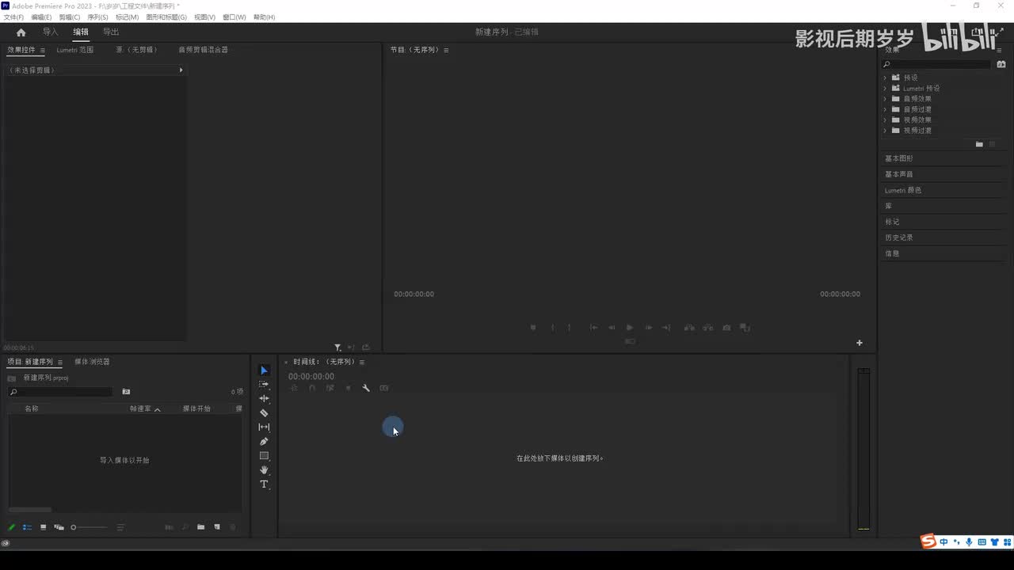Click Sogou input method S icon
The image size is (1014, 570).
[x=928, y=541]
